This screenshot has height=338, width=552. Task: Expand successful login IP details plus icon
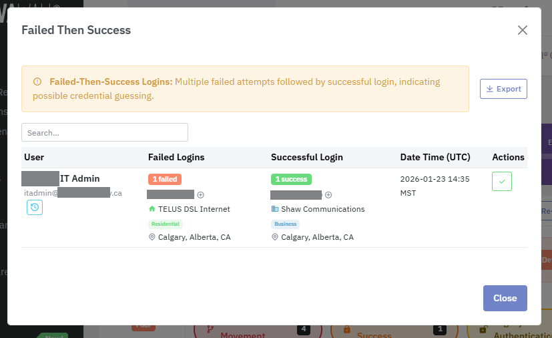328,195
